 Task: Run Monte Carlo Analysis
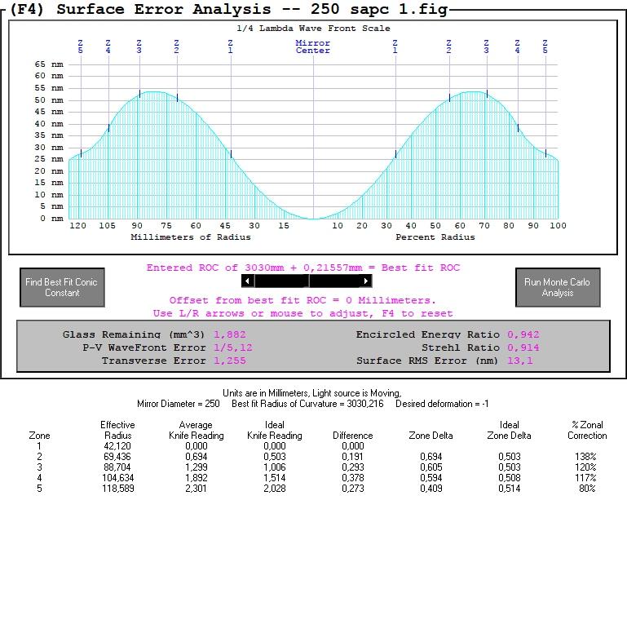[x=558, y=287]
